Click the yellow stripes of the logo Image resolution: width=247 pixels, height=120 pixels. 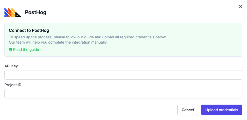click(13, 13)
